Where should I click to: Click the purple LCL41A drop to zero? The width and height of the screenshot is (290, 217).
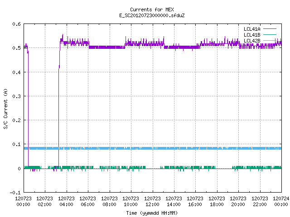(28, 109)
